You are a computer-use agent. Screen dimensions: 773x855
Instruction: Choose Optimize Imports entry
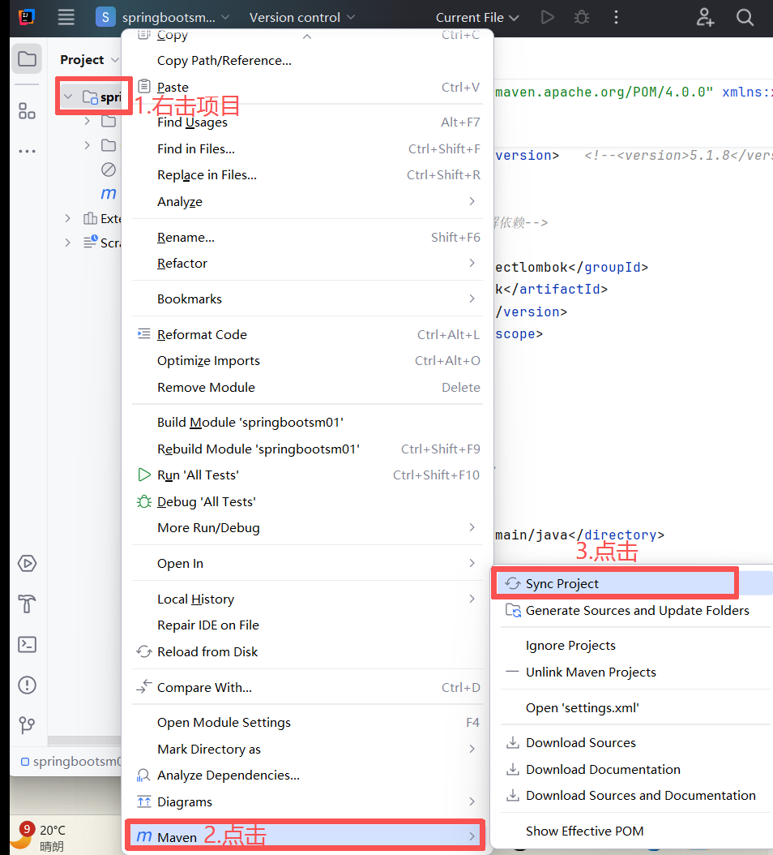[307, 361]
